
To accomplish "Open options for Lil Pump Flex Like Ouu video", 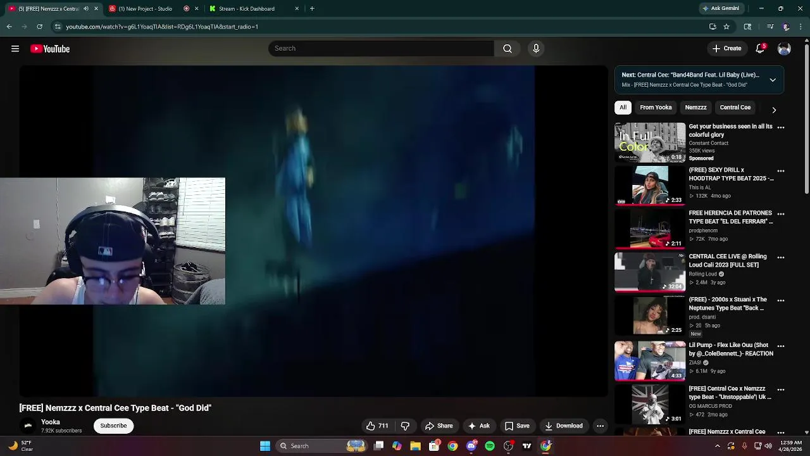I will click(780, 346).
